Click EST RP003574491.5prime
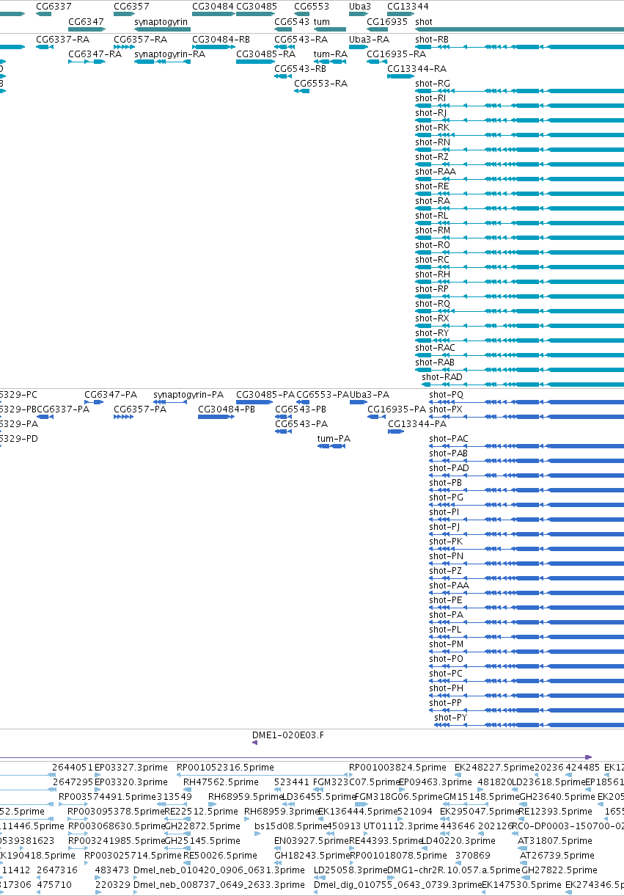Image resolution: width=624 pixels, height=896 pixels. click(107, 797)
